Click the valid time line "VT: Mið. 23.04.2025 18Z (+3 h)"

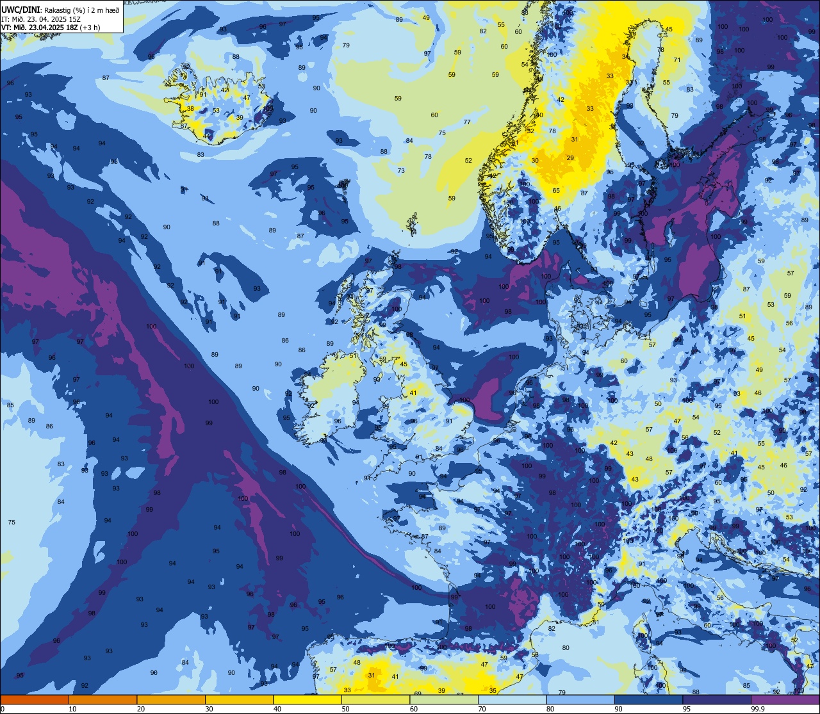[x=51, y=27]
